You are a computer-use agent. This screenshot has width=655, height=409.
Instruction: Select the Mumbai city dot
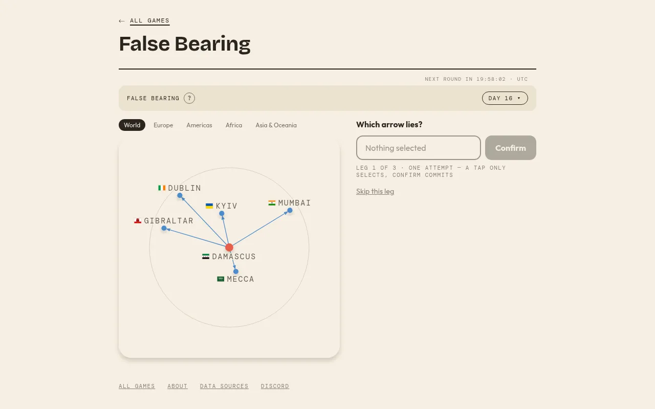click(x=290, y=210)
